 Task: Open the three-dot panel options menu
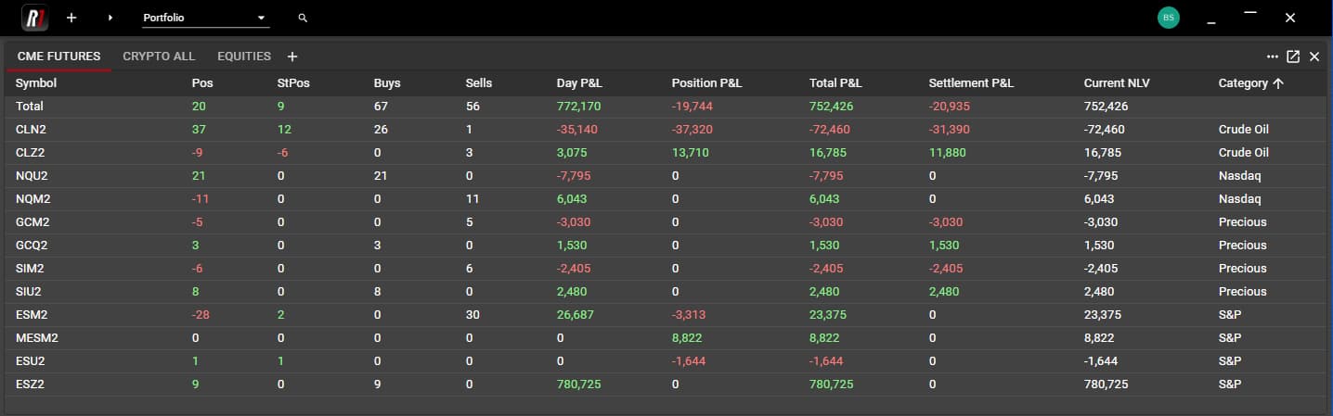(x=1273, y=57)
